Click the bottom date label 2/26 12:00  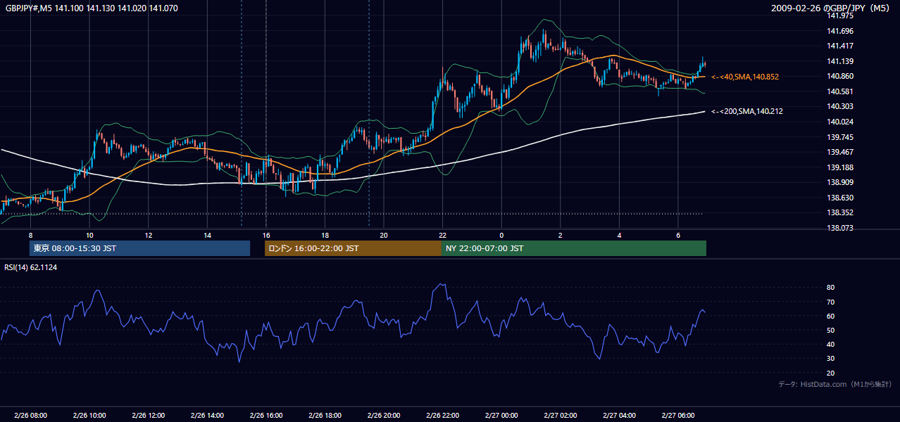(148, 416)
